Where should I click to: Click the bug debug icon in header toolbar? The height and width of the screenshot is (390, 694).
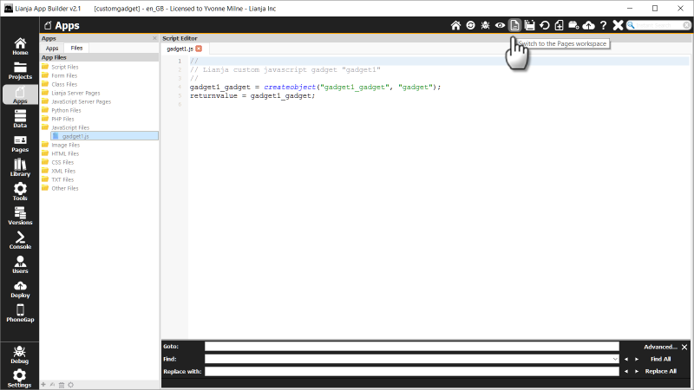click(485, 26)
